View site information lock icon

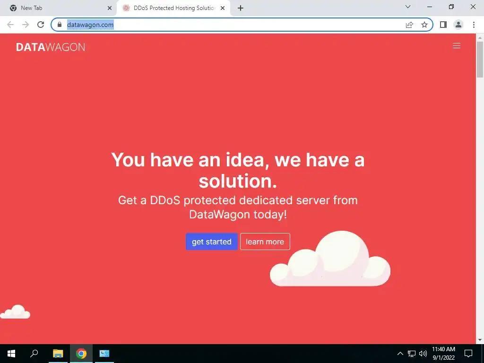[x=60, y=25]
